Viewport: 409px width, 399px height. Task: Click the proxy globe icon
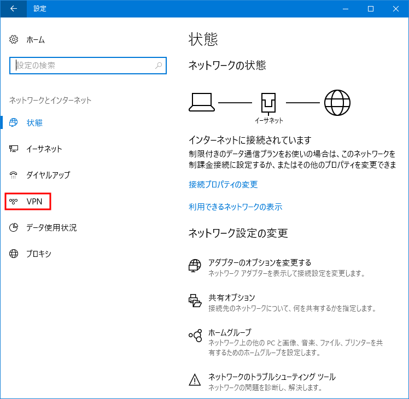click(14, 254)
